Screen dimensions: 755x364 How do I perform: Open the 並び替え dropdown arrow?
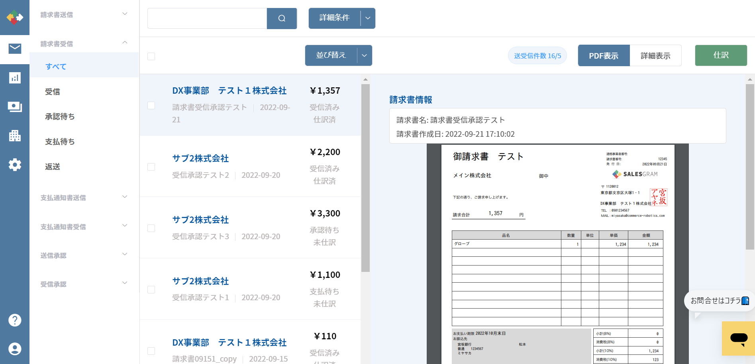tap(365, 55)
